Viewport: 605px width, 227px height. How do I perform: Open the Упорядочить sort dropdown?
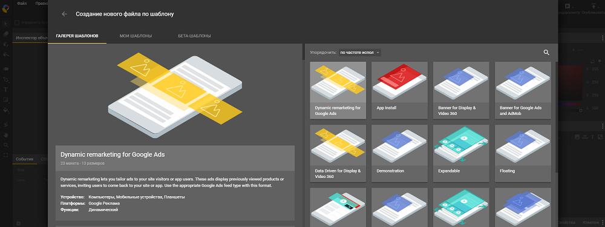pos(360,53)
